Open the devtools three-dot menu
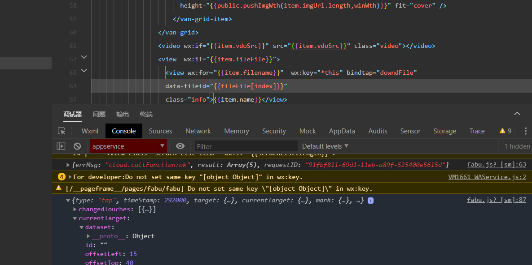Viewport: 532px width, 265px height. [x=526, y=131]
